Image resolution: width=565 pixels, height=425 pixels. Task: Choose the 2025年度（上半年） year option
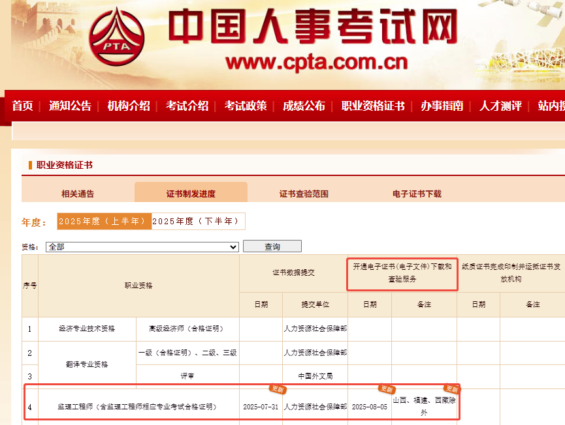click(104, 221)
